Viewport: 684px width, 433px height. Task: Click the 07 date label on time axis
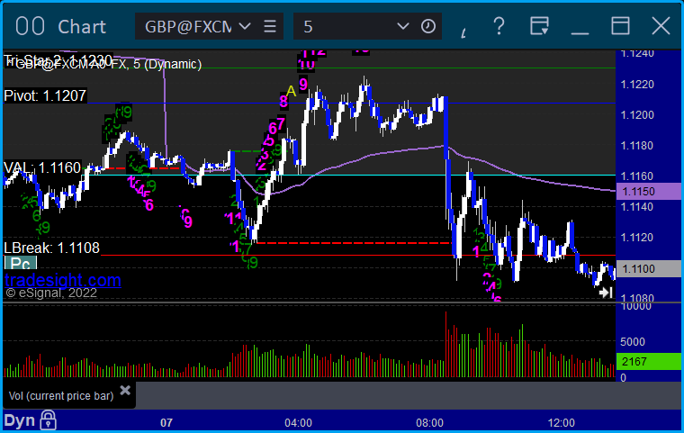click(166, 422)
